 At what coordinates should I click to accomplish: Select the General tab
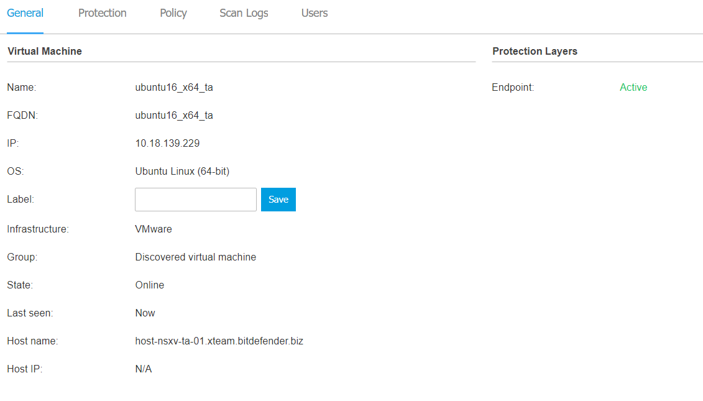(25, 12)
